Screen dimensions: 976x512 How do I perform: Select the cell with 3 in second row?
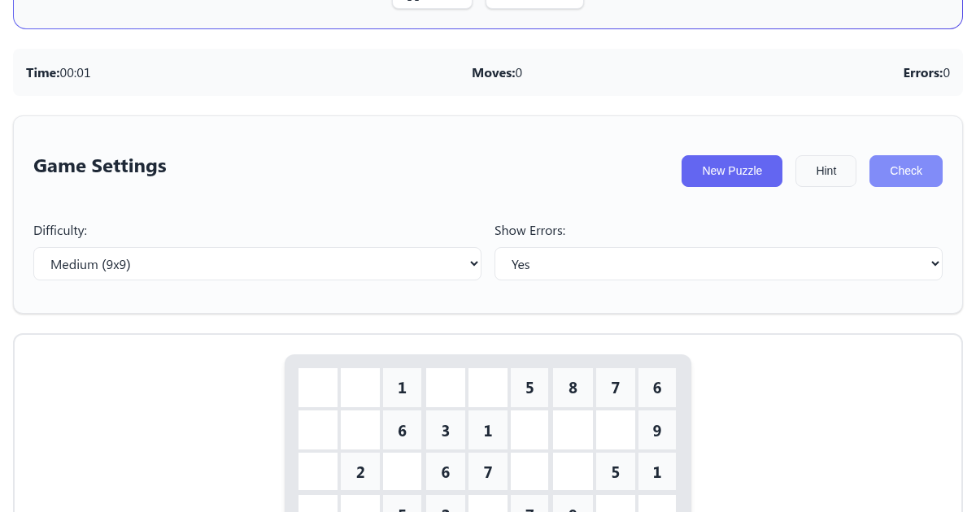click(x=446, y=430)
